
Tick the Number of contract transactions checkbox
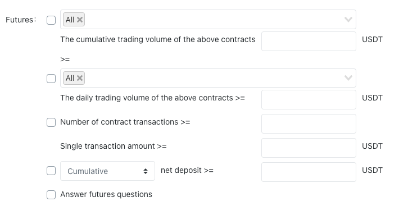(51, 122)
